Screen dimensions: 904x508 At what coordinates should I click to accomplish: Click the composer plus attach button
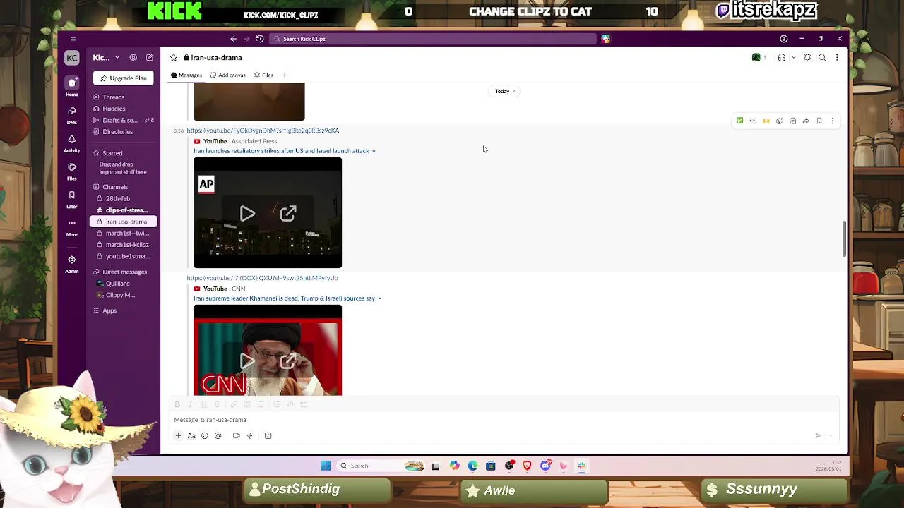(178, 436)
